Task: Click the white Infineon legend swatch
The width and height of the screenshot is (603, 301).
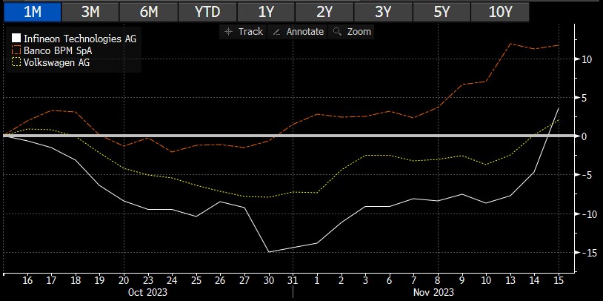Action: coord(17,39)
